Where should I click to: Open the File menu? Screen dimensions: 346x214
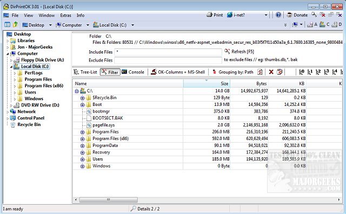tap(15, 15)
